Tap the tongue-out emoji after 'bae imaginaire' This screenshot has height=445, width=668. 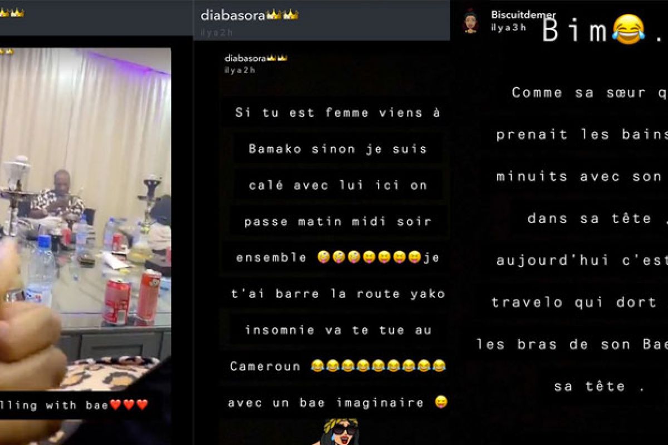441,402
